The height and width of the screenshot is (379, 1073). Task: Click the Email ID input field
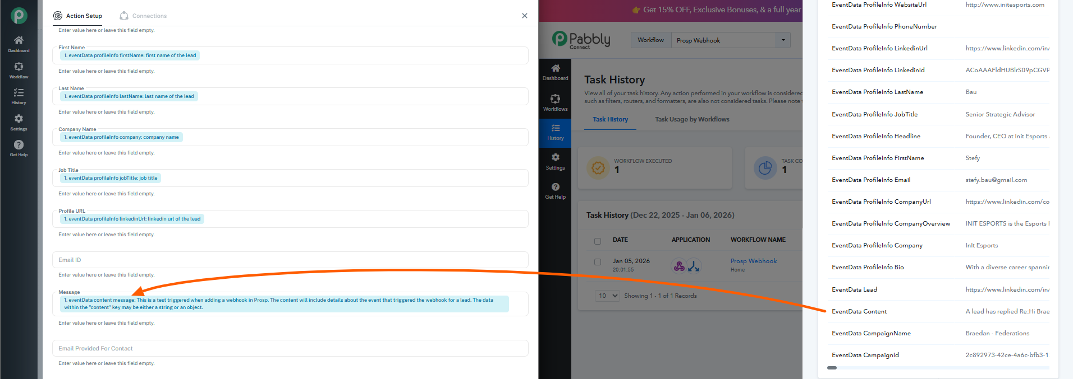[290, 260]
